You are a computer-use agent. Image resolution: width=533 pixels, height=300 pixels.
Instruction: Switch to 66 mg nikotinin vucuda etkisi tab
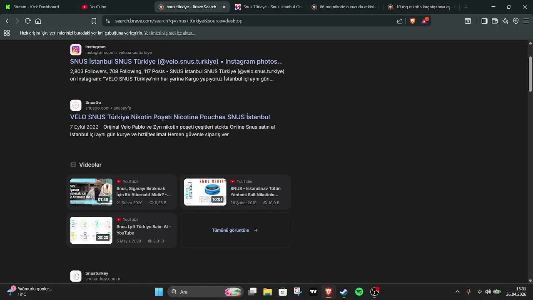click(x=345, y=7)
